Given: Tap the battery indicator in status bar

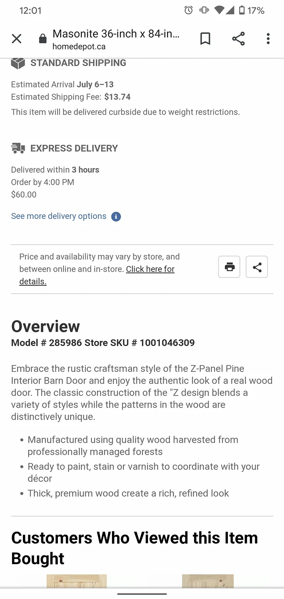Looking at the screenshot, I should coord(242,10).
